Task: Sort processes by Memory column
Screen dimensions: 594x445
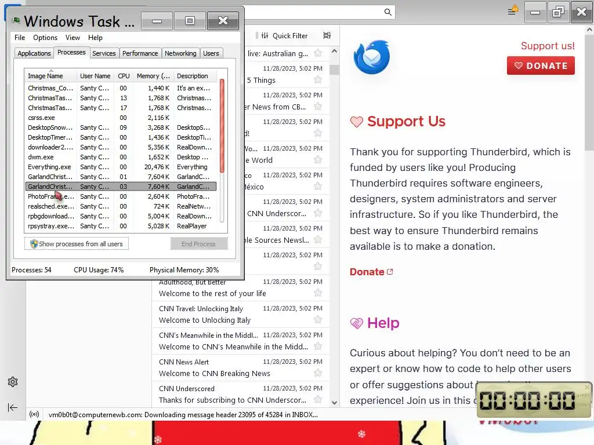Action: [x=153, y=76]
